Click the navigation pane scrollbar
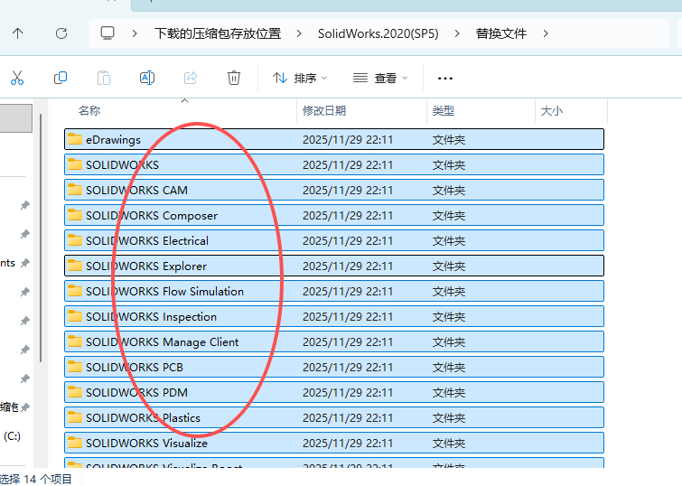The height and width of the screenshot is (486, 682). pyautogui.click(x=41, y=238)
